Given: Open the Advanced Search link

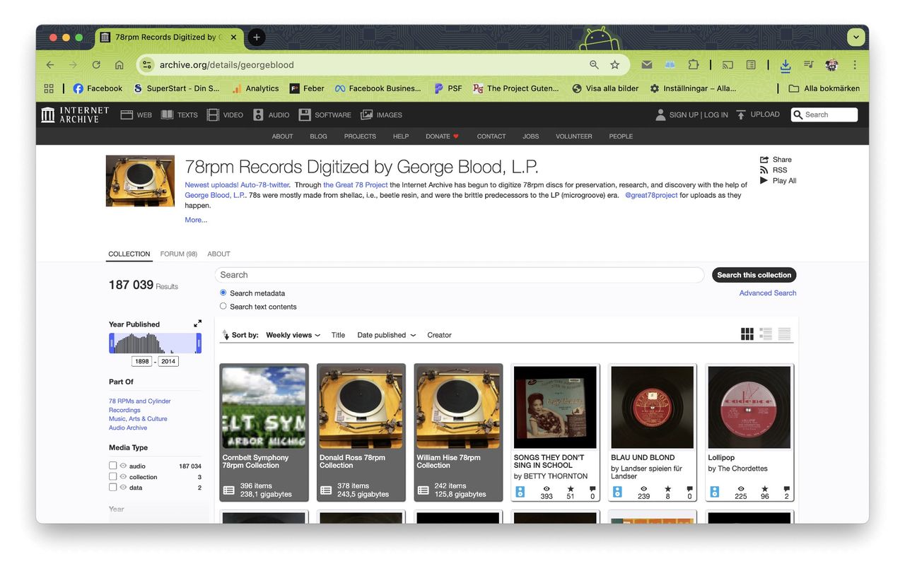Looking at the screenshot, I should 767,293.
